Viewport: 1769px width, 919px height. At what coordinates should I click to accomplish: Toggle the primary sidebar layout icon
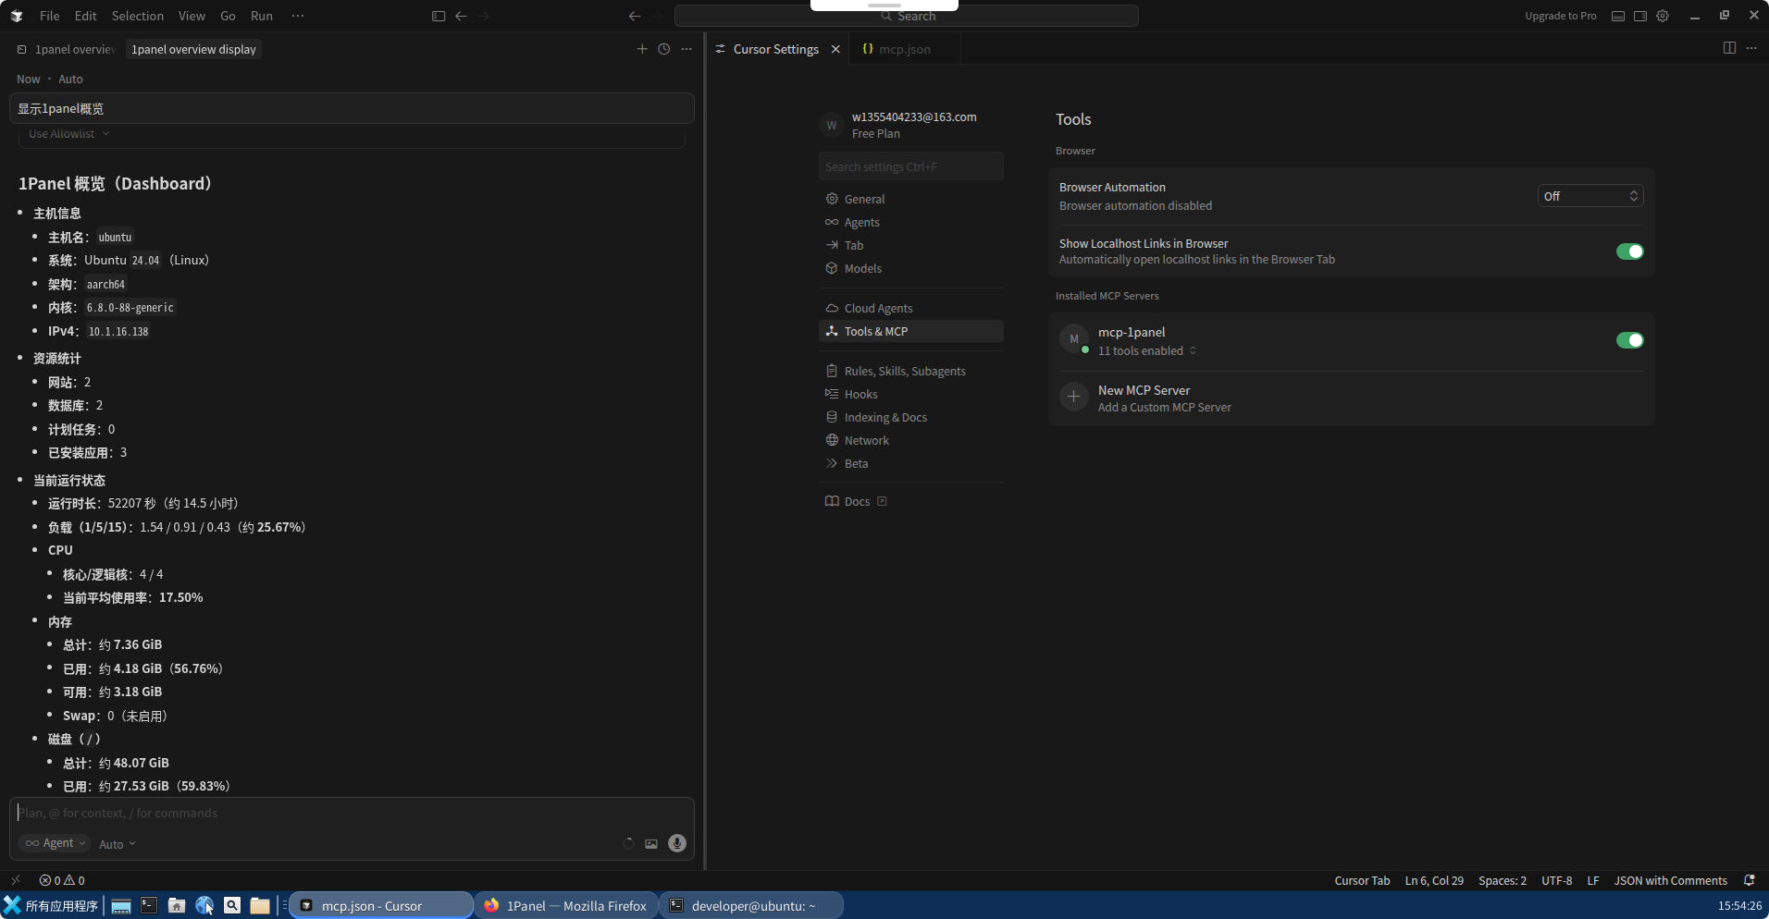coord(439,16)
